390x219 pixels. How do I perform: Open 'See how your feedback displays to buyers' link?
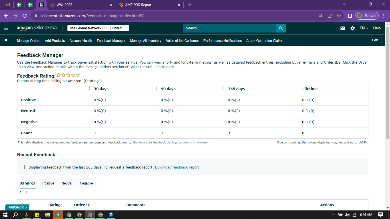pos(171,143)
